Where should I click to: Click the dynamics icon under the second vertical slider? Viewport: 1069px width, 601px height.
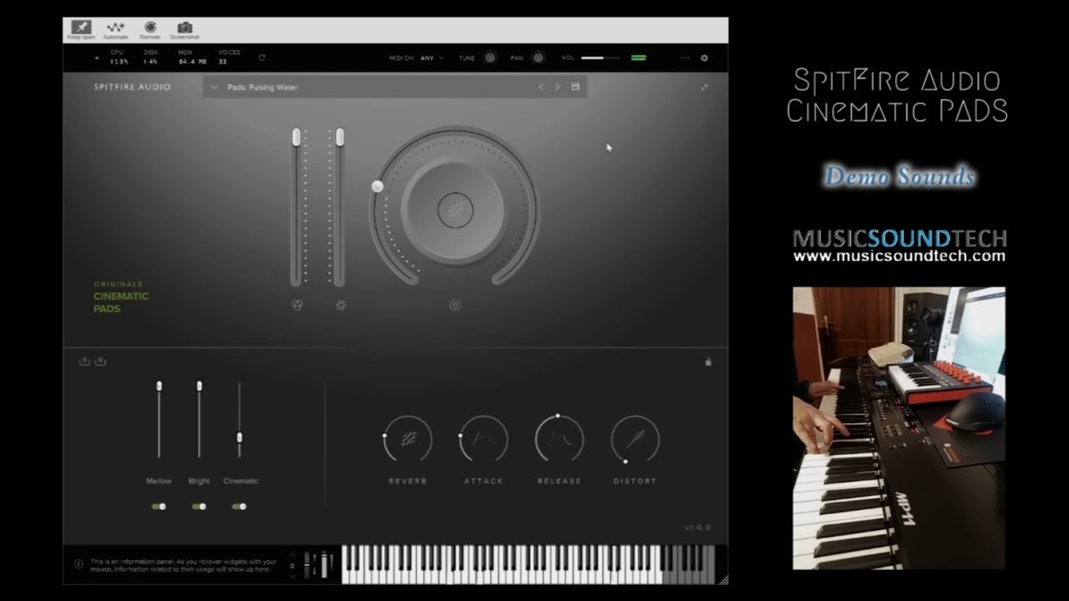pos(341,306)
